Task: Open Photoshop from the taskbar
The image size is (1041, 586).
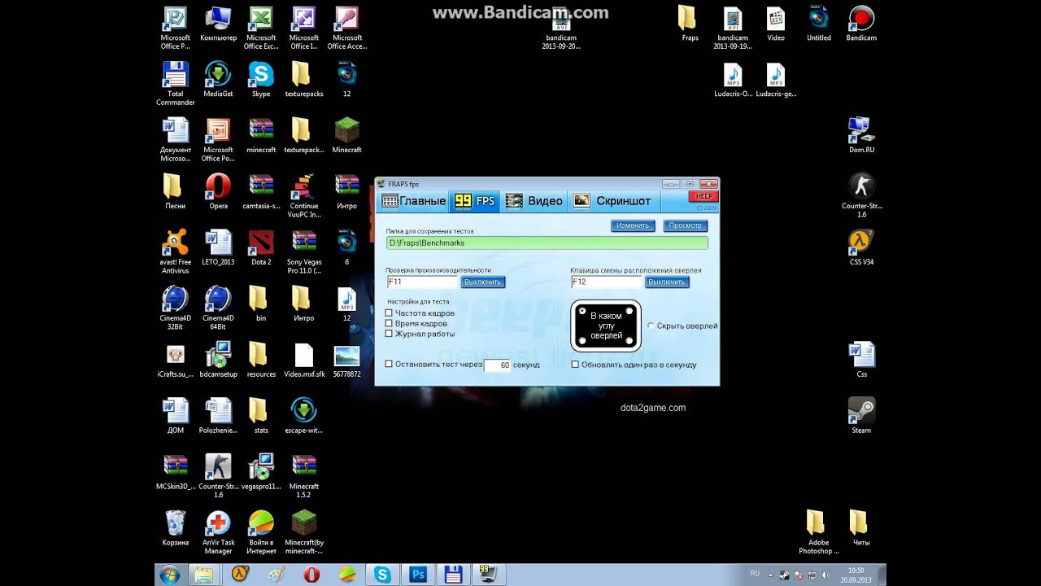Action: tap(418, 575)
